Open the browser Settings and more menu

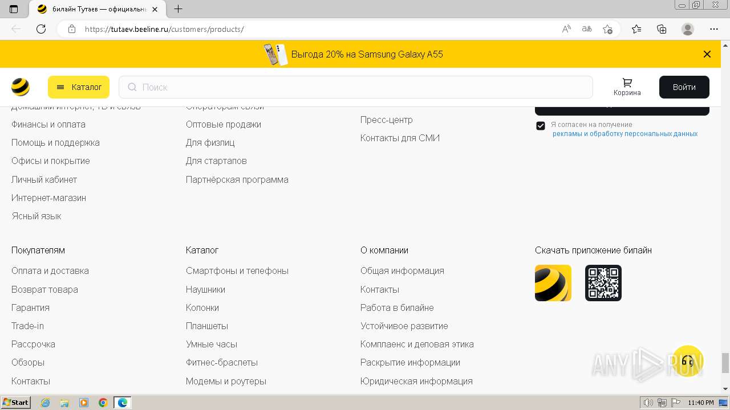pos(714,29)
